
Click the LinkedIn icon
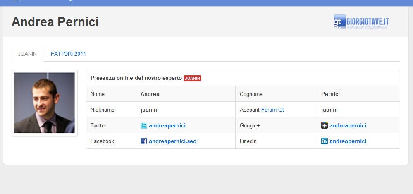point(325,141)
